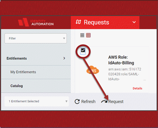Click the Details link
158x128 pixels.
pos(137,88)
